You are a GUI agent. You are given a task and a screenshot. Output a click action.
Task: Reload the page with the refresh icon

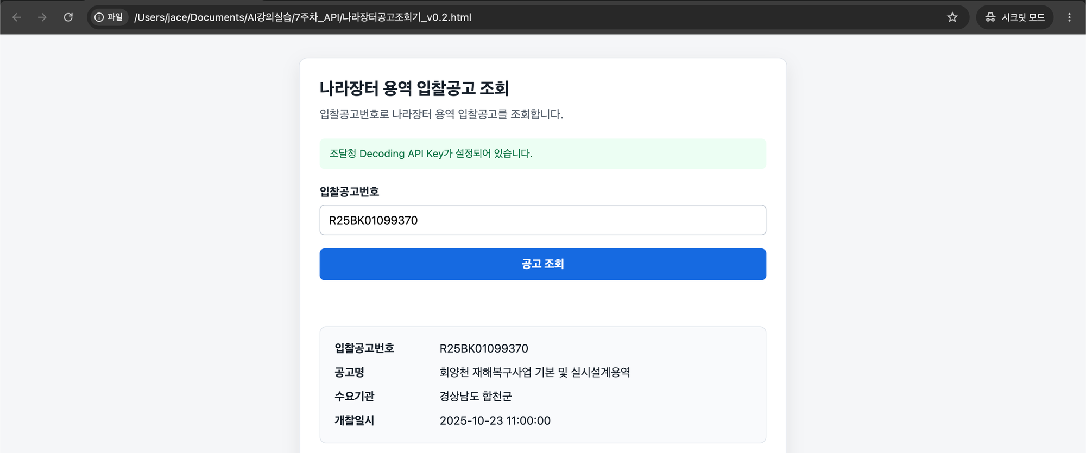click(68, 17)
